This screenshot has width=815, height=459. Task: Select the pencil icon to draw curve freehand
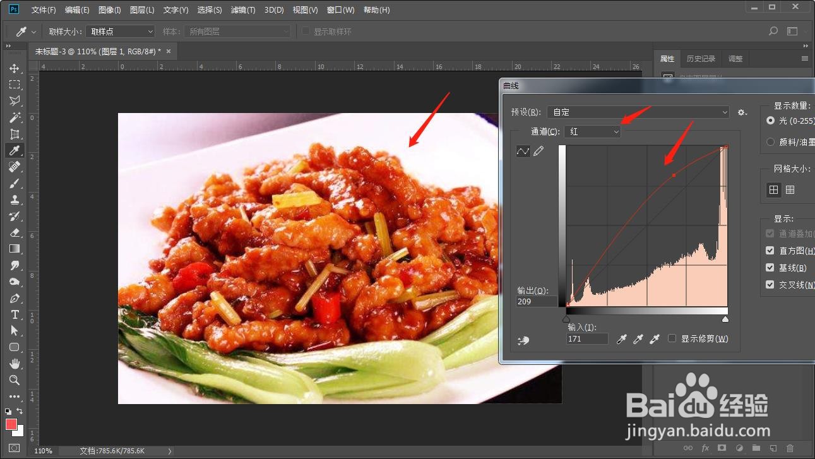point(538,151)
